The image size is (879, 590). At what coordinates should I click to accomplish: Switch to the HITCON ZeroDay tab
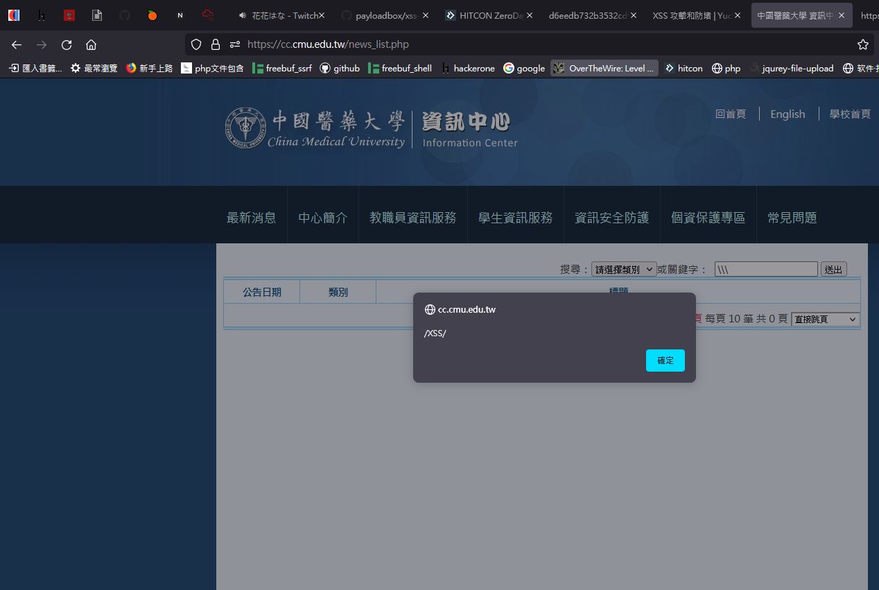click(x=489, y=15)
